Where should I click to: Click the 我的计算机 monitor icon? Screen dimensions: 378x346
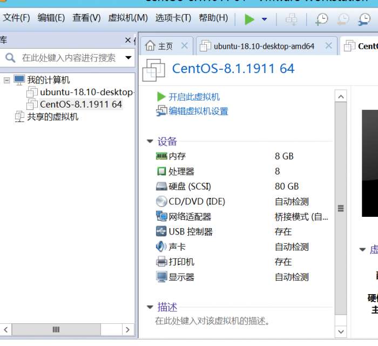19,80
